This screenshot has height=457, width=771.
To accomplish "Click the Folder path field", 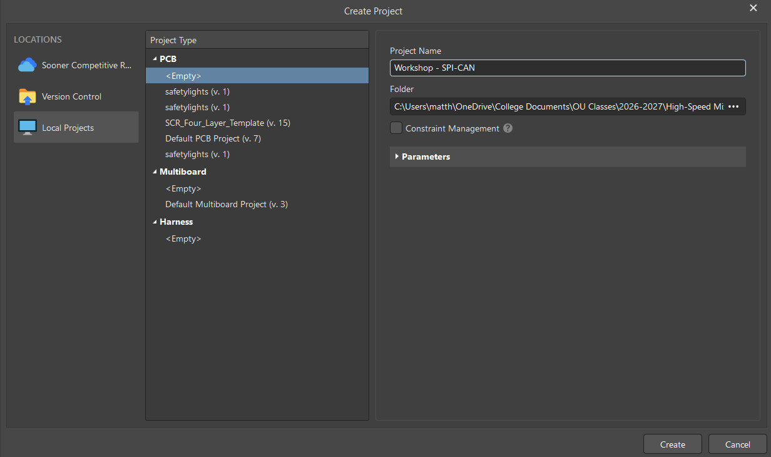I will click(x=557, y=107).
